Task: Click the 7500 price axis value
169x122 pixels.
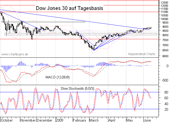Action: coord(165,40)
